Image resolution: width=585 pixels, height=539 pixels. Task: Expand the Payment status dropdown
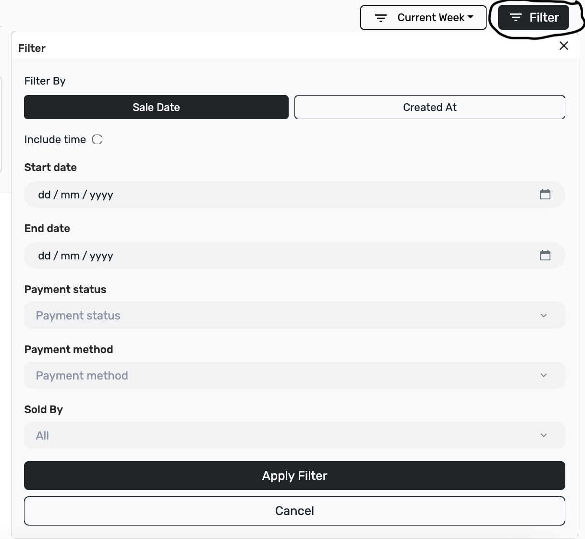tap(294, 315)
